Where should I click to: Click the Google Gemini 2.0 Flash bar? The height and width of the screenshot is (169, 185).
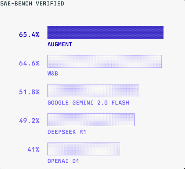[x=93, y=91]
